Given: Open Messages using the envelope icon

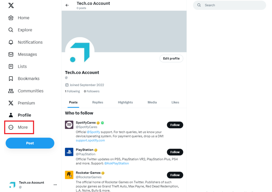Looking at the screenshot, I should click(x=11, y=54).
